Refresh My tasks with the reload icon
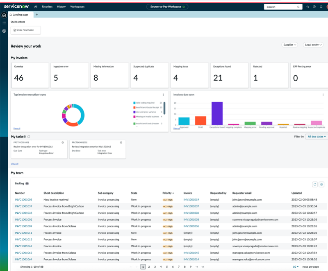Screen dimensions: 328x271 pos(29,137)
